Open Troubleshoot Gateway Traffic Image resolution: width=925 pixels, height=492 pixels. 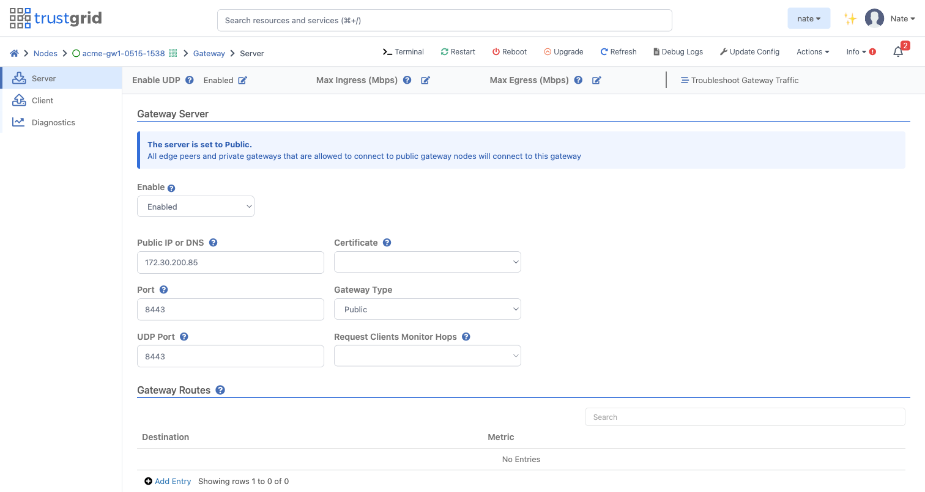[740, 80]
